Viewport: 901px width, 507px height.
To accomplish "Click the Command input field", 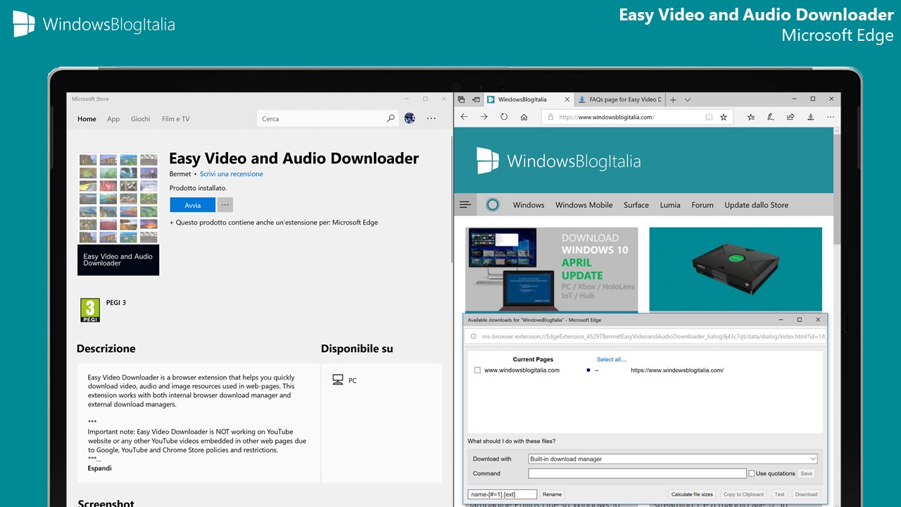I will (637, 473).
